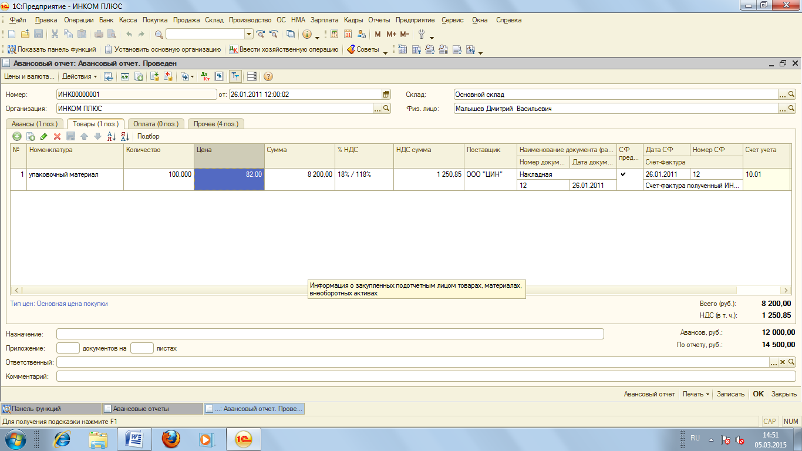Image resolution: width=802 pixels, height=451 pixels.
Task: Click the Номер input field
Action: 136,94
